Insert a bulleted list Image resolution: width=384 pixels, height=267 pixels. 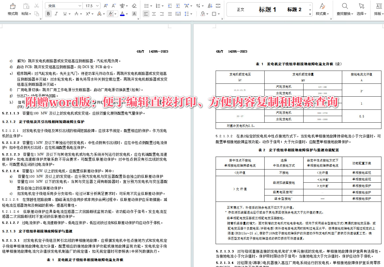[x=147, y=5]
